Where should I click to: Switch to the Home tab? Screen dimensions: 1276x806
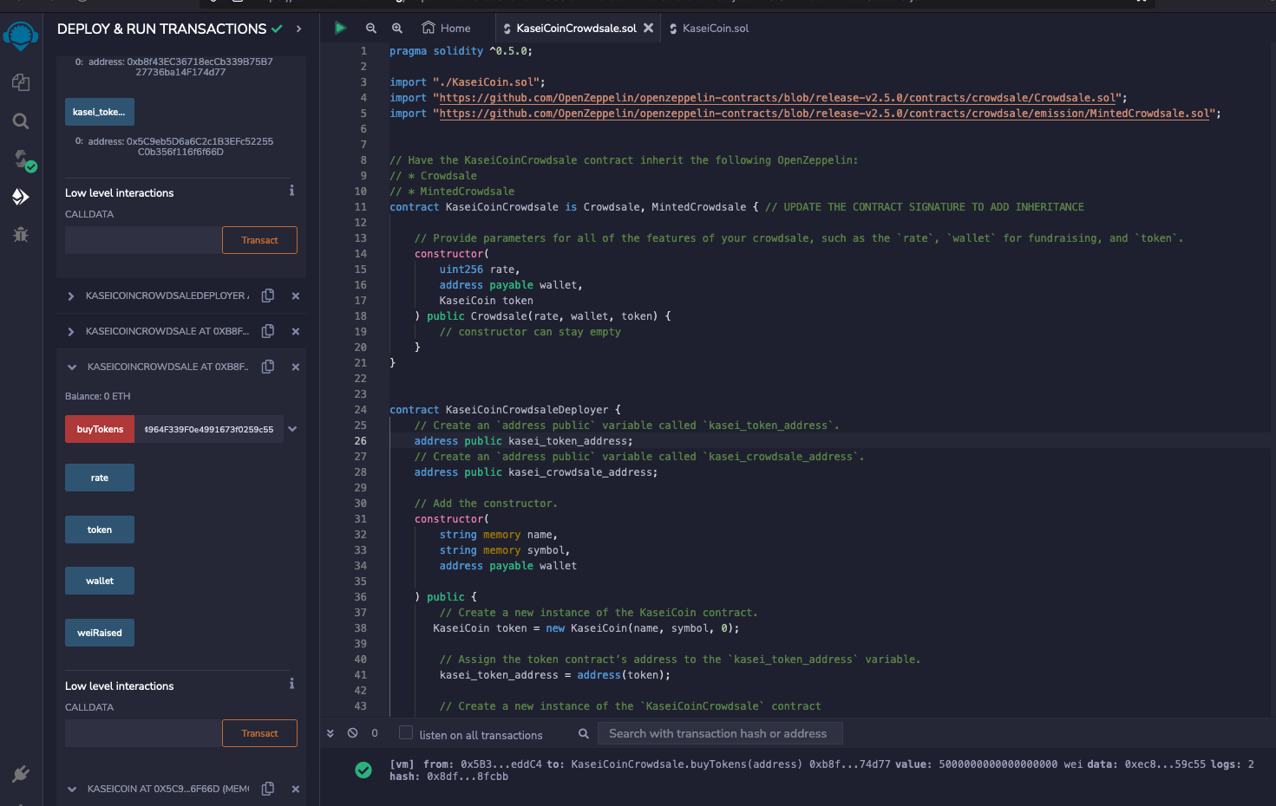[446, 28]
